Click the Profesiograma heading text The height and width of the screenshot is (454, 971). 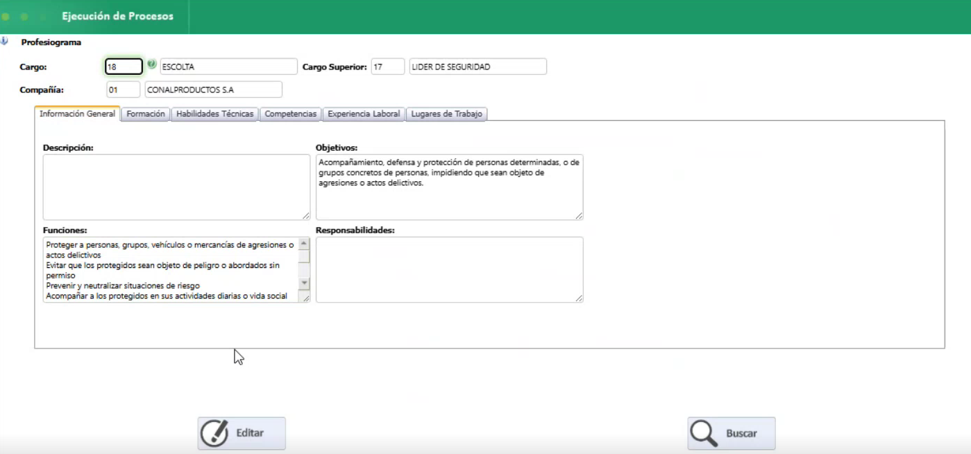click(x=51, y=42)
